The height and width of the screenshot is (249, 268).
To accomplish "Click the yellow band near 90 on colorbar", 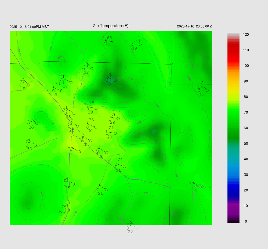I will coord(233,82).
